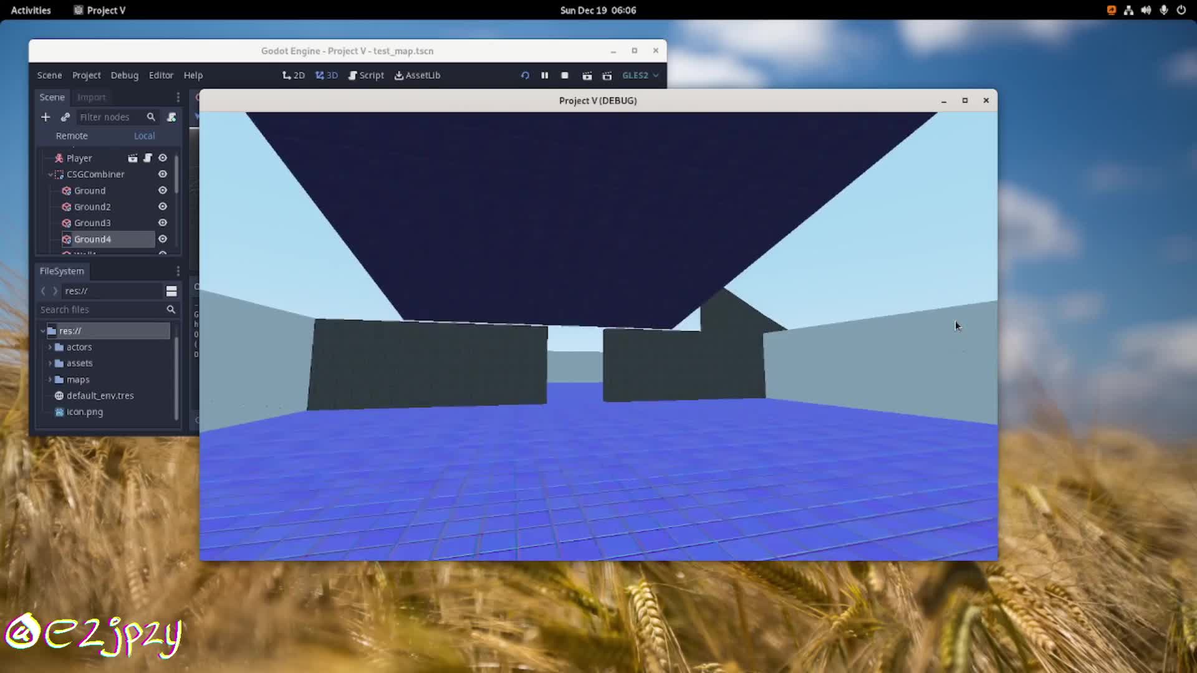This screenshot has height=673, width=1197.
Task: Stop the running scene
Action: [x=564, y=75]
